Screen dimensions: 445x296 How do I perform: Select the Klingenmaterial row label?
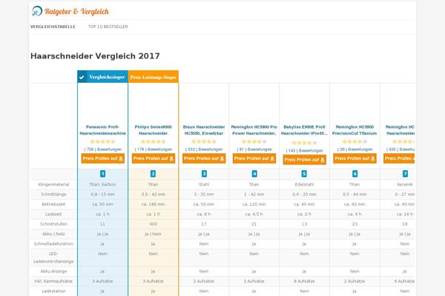(x=53, y=184)
